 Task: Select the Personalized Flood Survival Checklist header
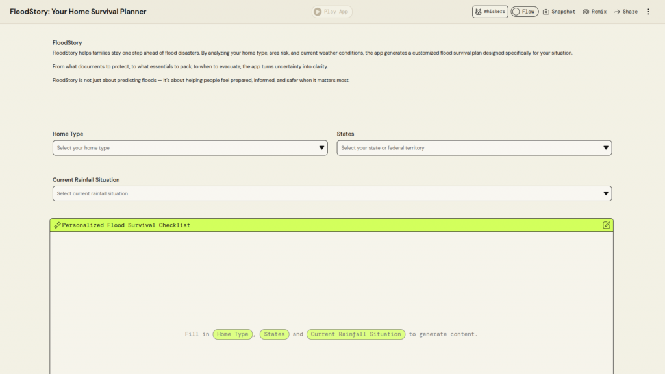[x=126, y=225]
